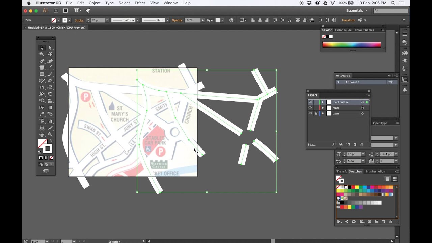Viewport: 432px width, 243px height.
Task: Select the Shape Builder tool
Action: pyautogui.click(x=42, y=101)
